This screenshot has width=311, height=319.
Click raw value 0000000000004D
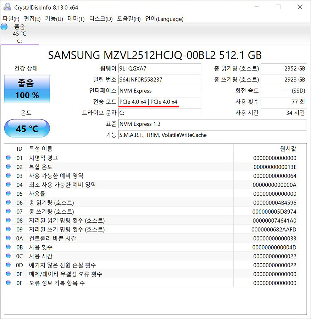point(274,247)
